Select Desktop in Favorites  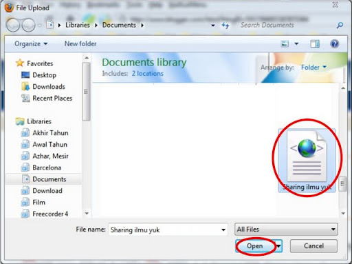[x=44, y=75]
